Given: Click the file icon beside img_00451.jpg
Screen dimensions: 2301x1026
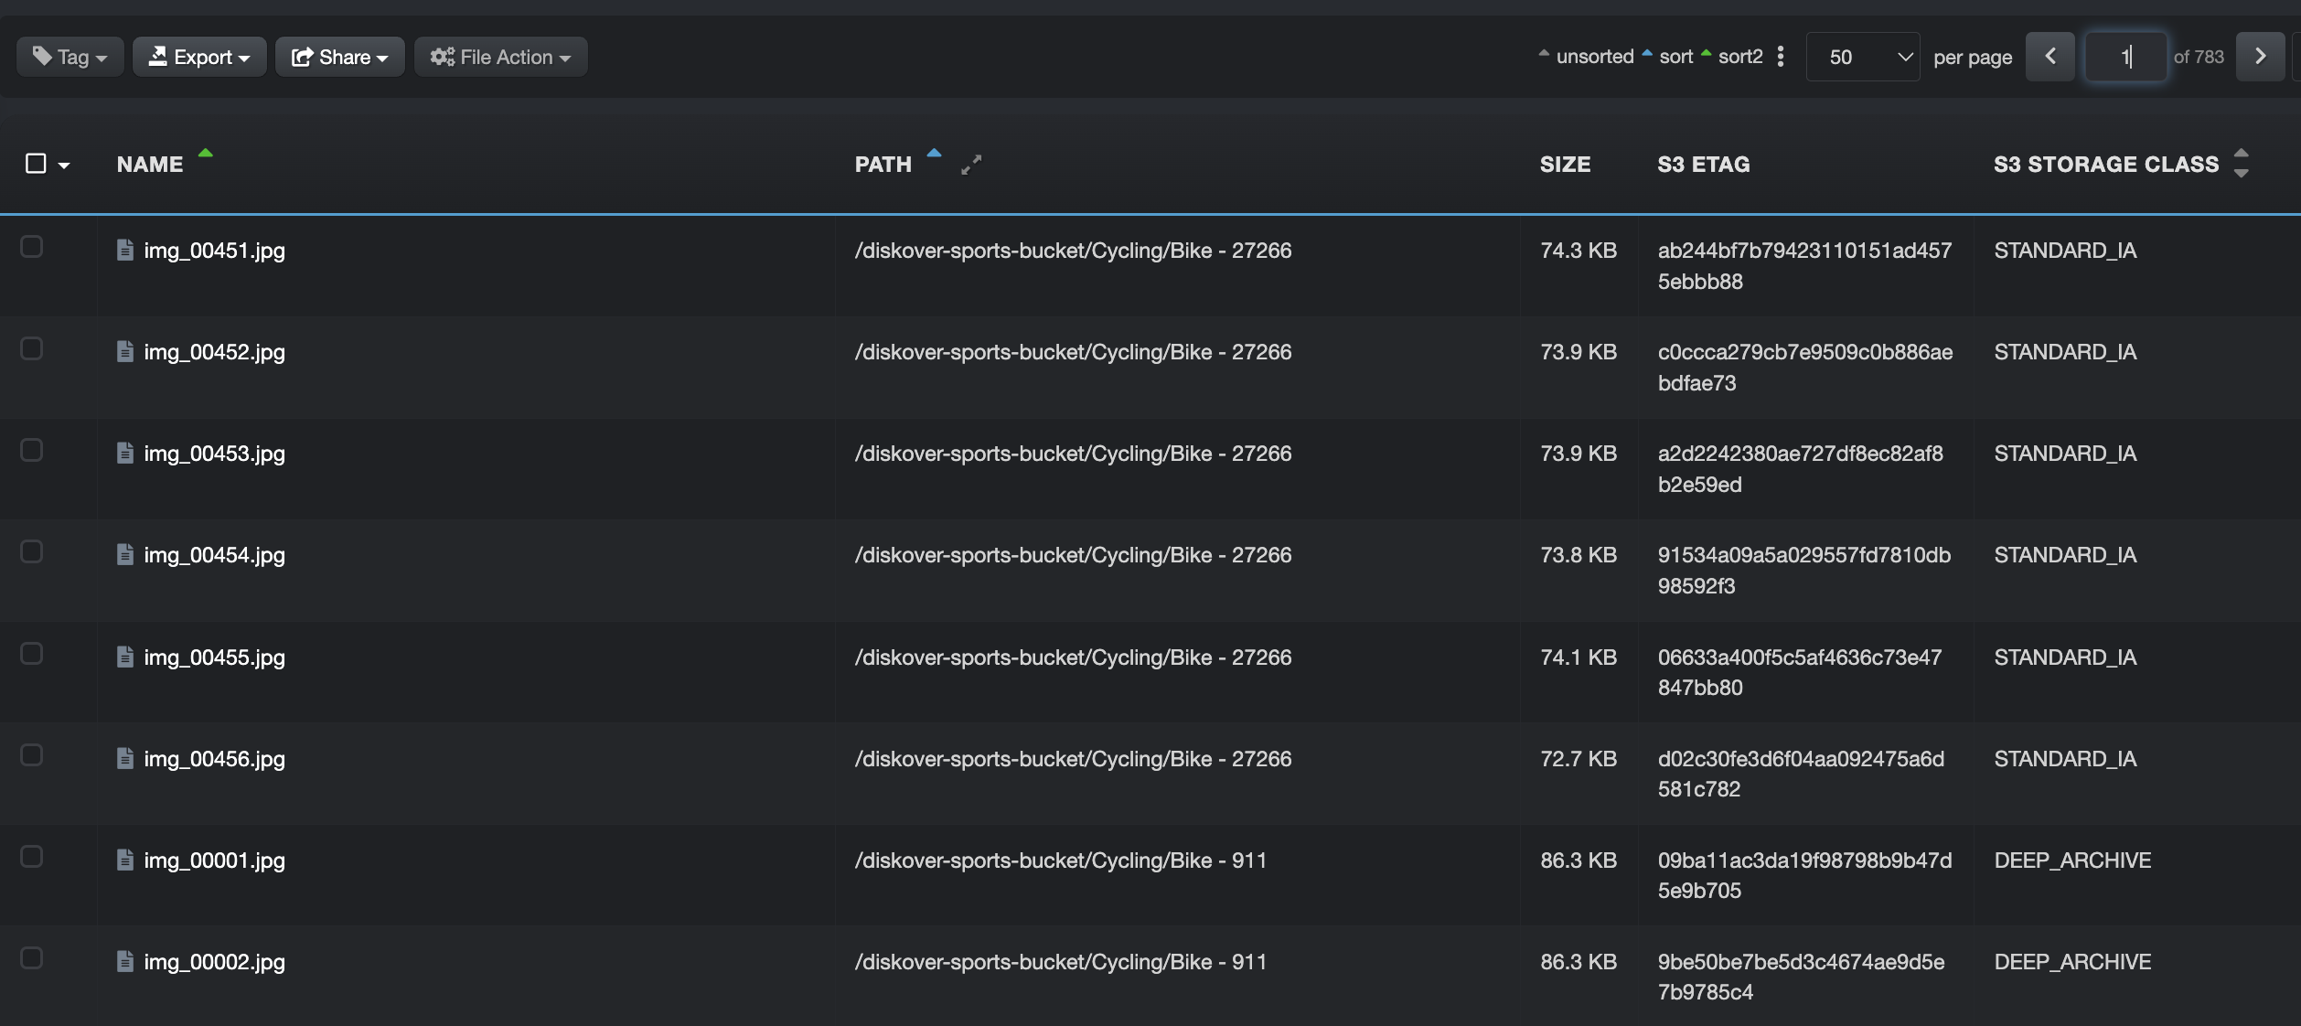Looking at the screenshot, I should [125, 250].
